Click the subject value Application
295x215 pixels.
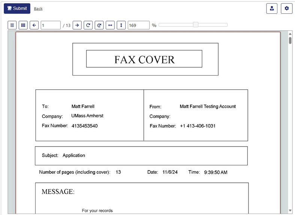coord(74,155)
